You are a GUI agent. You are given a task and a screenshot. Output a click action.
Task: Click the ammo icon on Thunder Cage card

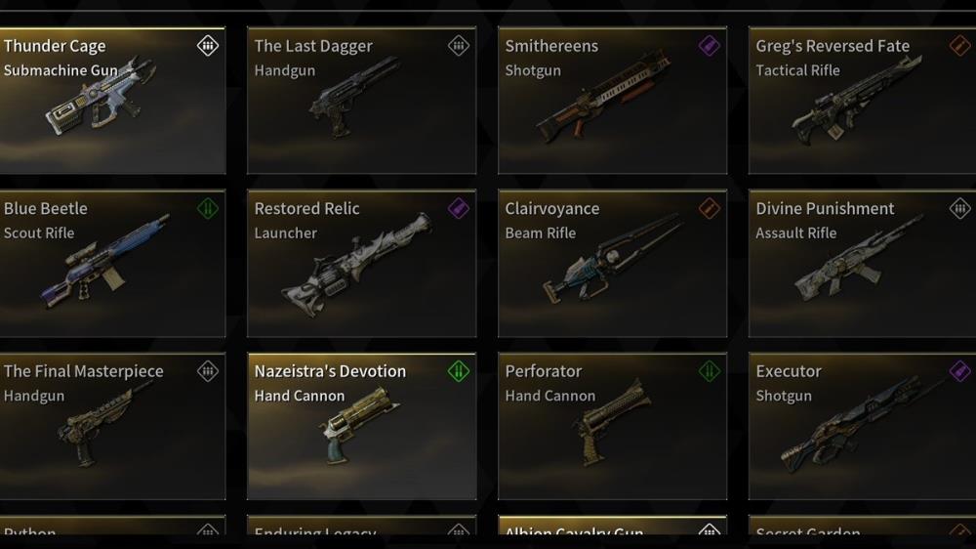point(208,46)
